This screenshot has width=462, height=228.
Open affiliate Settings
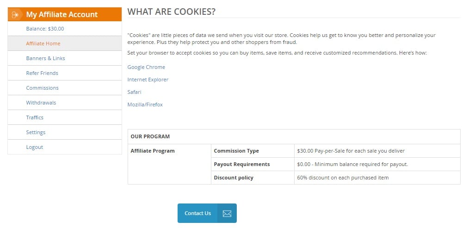[65, 132]
